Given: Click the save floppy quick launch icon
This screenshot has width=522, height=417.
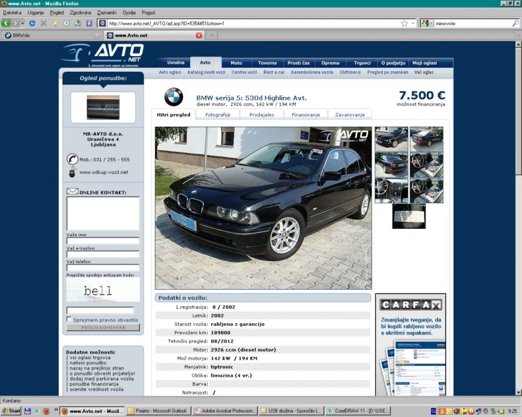Looking at the screenshot, I should point(28,411).
